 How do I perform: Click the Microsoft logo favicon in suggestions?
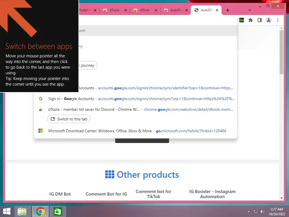41,131
